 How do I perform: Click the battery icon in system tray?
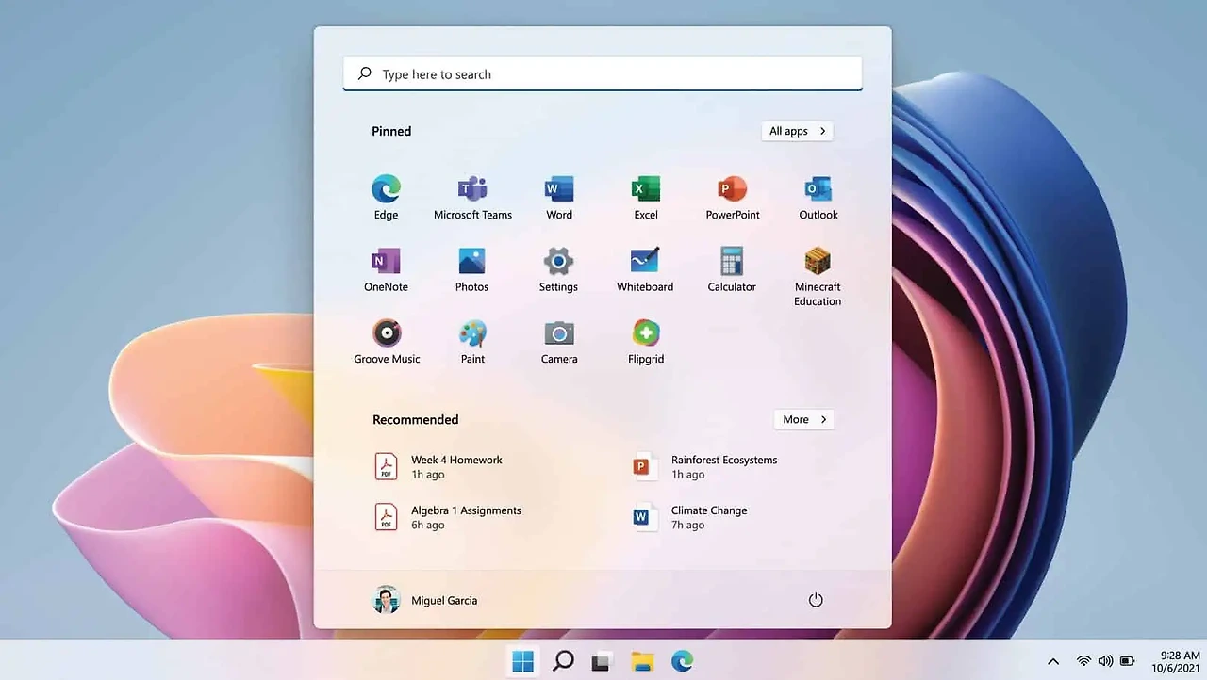pyautogui.click(x=1127, y=661)
